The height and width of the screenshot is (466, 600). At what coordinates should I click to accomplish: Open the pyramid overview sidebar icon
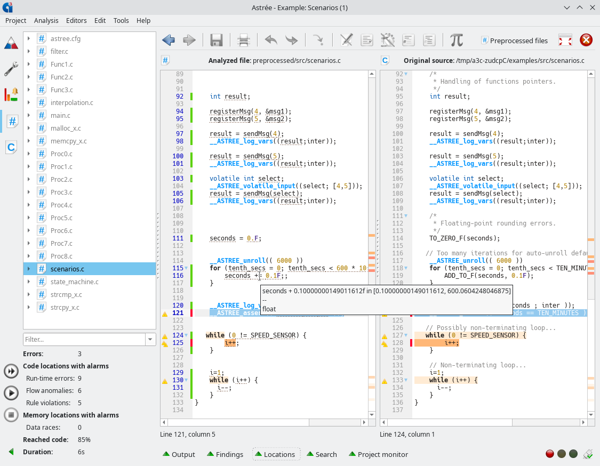11,43
